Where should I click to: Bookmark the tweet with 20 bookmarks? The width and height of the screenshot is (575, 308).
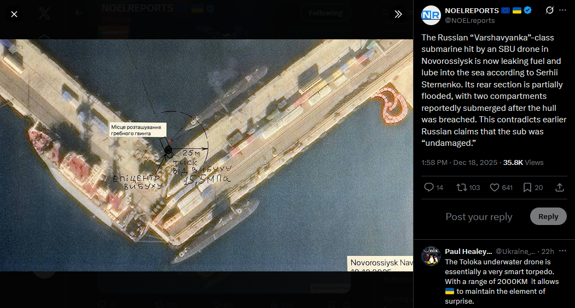tap(533, 187)
